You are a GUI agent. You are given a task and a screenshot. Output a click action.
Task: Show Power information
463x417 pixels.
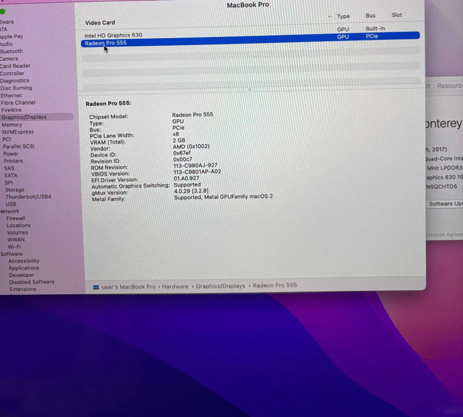pos(11,154)
